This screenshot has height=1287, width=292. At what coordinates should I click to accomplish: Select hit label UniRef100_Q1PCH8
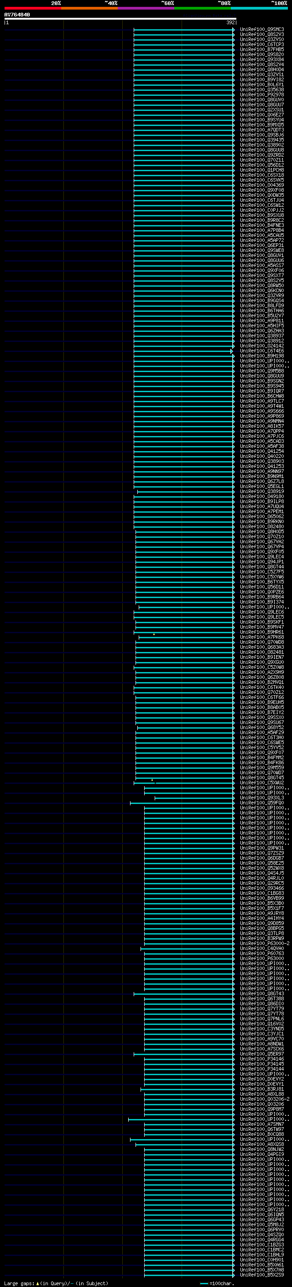[261, 170]
